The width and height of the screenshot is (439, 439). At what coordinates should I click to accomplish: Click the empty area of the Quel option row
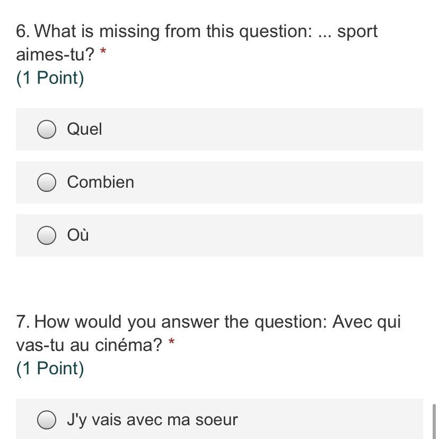(265, 129)
